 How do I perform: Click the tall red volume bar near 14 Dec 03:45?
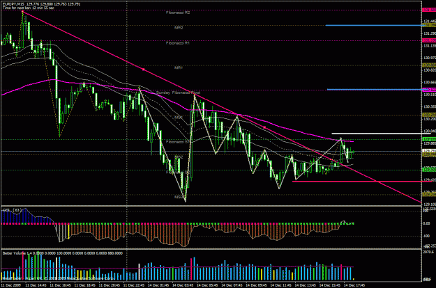tap(191, 269)
